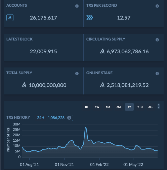Viewport: 167px width, 170px height.
Task: Select the 1Y range tab
Action: 129,107
